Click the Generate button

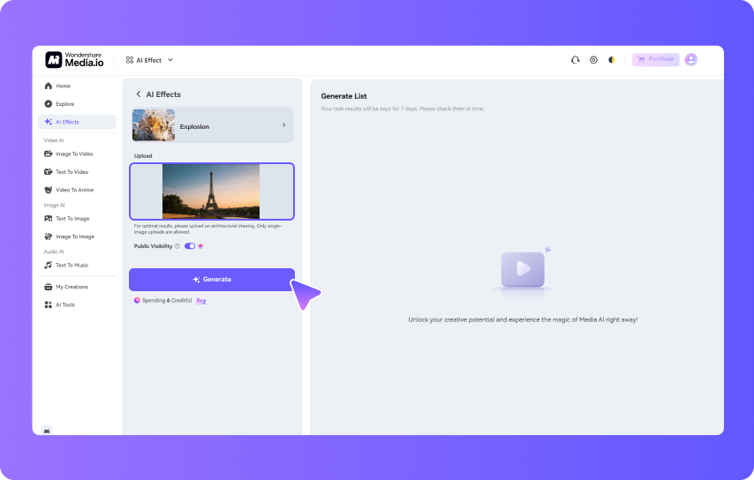[x=212, y=279]
